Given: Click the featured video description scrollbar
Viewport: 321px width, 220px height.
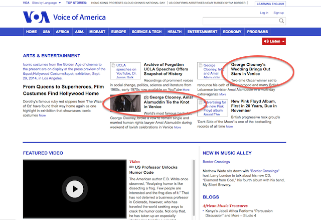Looking at the screenshot, I should 194,188.
